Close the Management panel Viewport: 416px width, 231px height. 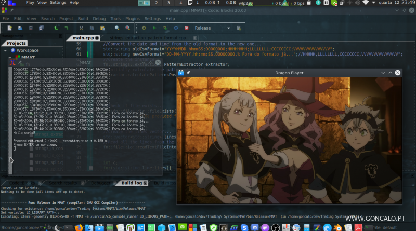point(60,36)
